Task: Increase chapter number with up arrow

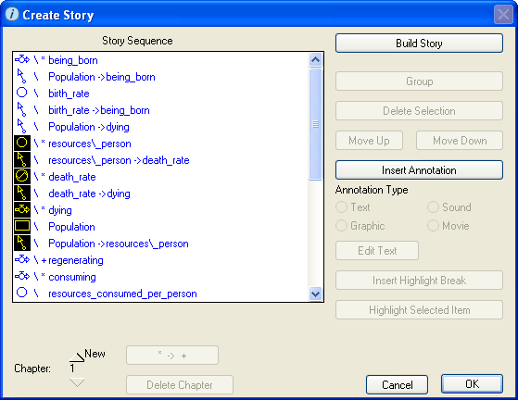Action: click(x=77, y=357)
